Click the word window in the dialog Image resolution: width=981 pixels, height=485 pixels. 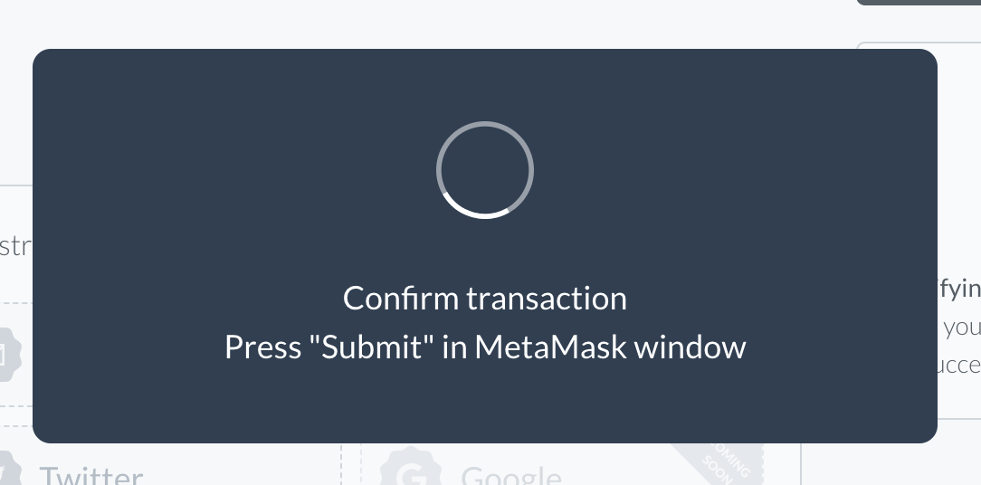(691, 347)
